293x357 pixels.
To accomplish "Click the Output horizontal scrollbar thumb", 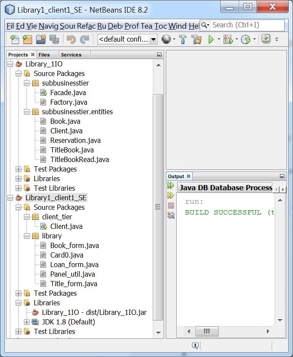I will (207, 331).
